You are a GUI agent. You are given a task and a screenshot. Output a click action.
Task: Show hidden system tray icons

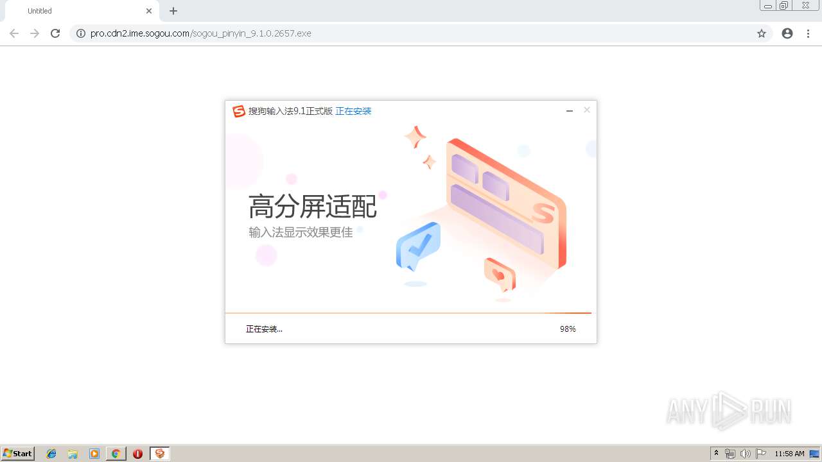click(x=716, y=453)
